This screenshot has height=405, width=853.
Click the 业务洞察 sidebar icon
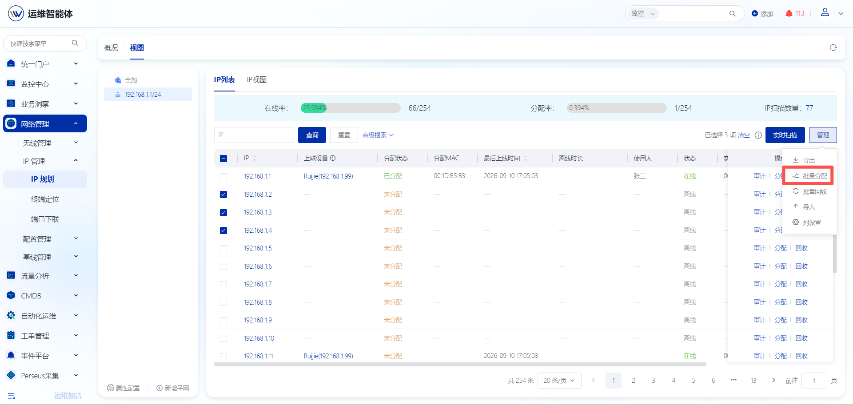click(11, 103)
